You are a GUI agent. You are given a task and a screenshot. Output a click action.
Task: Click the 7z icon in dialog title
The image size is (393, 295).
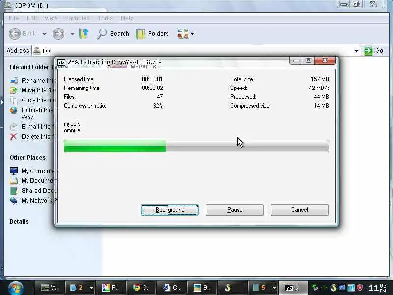pos(61,62)
